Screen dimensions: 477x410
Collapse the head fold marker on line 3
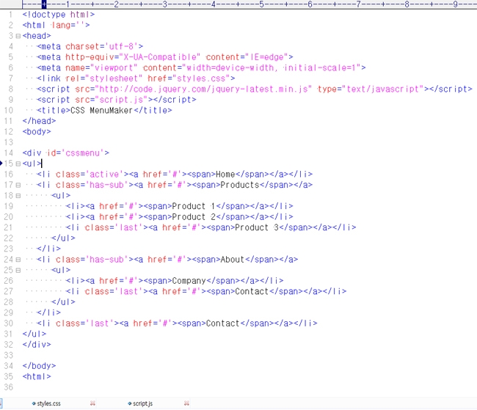click(18, 36)
